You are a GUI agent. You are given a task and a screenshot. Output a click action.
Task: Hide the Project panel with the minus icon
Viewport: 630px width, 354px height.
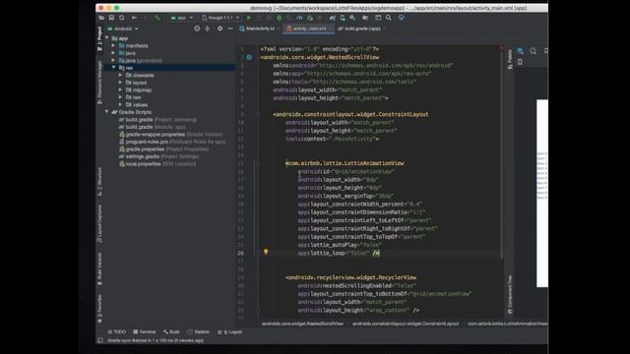tap(229, 29)
